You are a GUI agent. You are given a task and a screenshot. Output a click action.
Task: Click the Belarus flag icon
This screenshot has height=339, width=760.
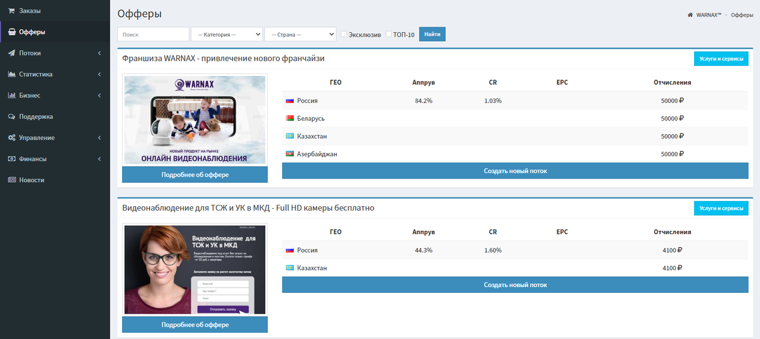(290, 118)
